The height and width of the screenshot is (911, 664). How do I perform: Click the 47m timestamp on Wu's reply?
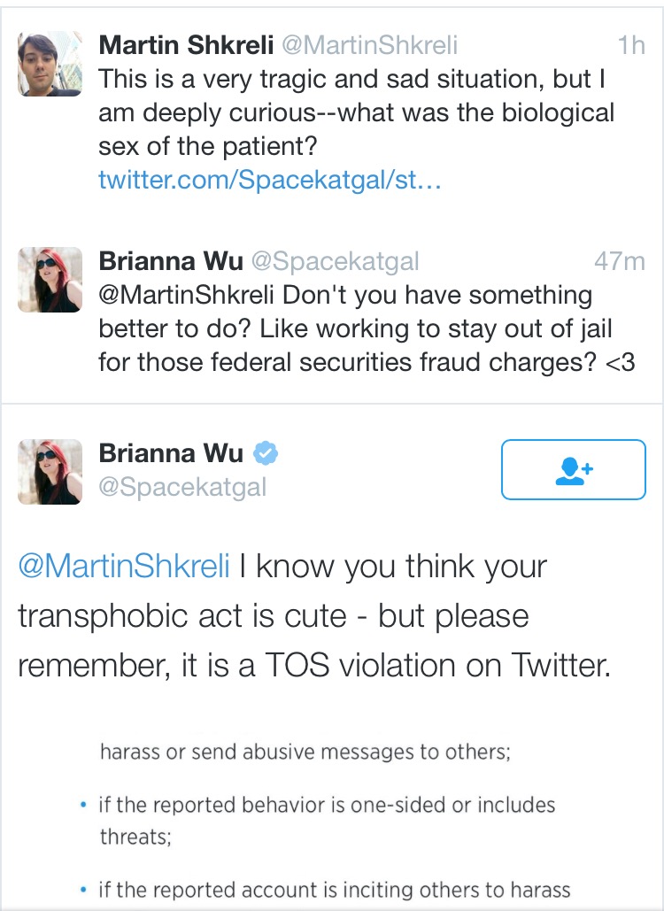click(619, 261)
